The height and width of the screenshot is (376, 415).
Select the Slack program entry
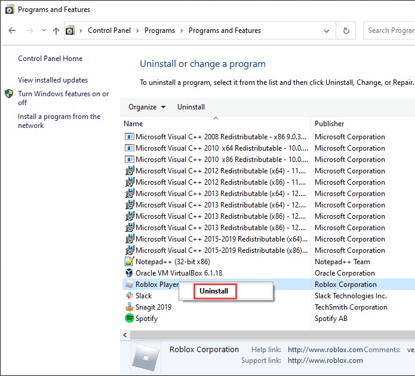click(x=144, y=296)
